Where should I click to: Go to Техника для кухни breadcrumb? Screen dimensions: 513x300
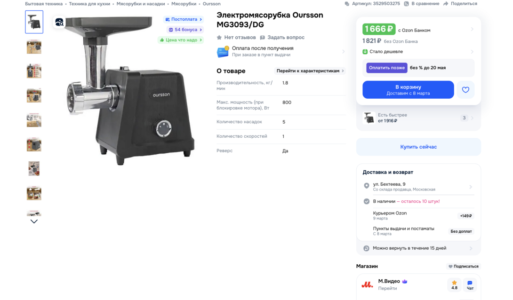coord(89,4)
